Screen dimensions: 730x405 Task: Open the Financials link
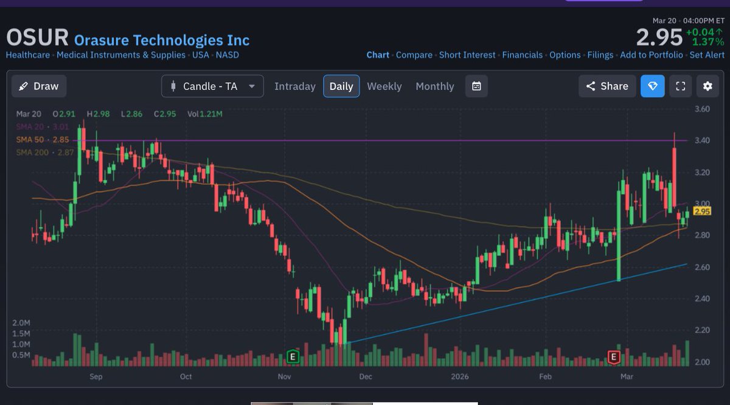(523, 55)
